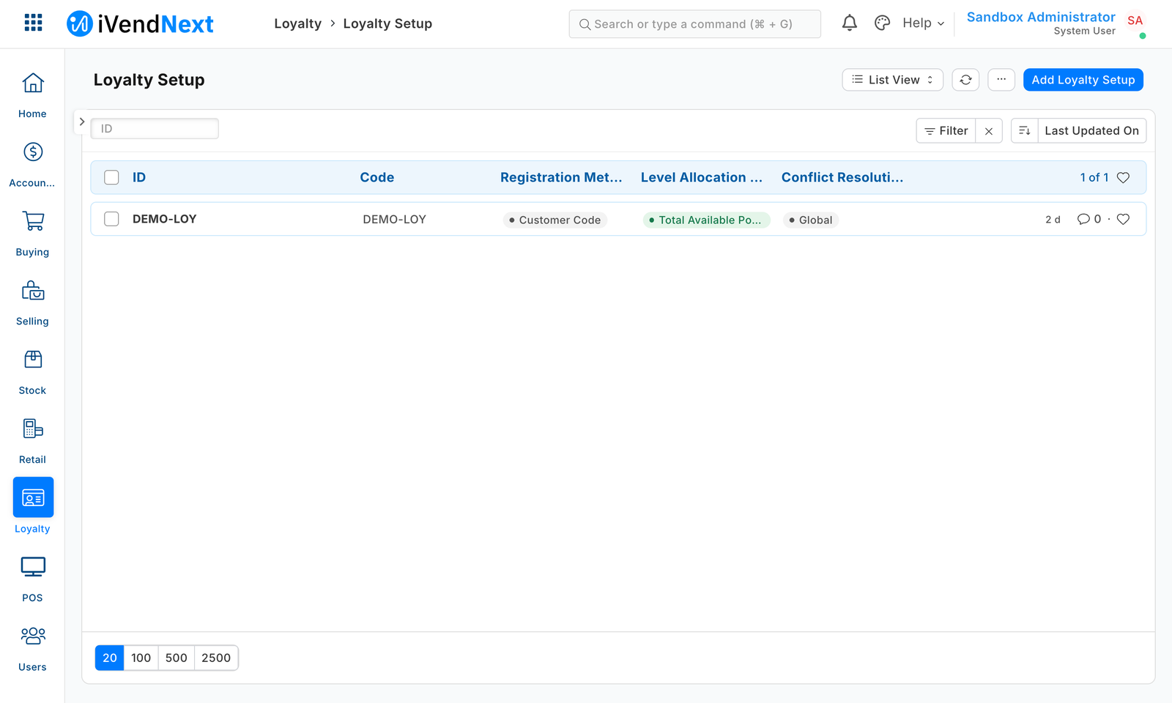The height and width of the screenshot is (703, 1172).
Task: Open the Accounts module
Action: [32, 164]
